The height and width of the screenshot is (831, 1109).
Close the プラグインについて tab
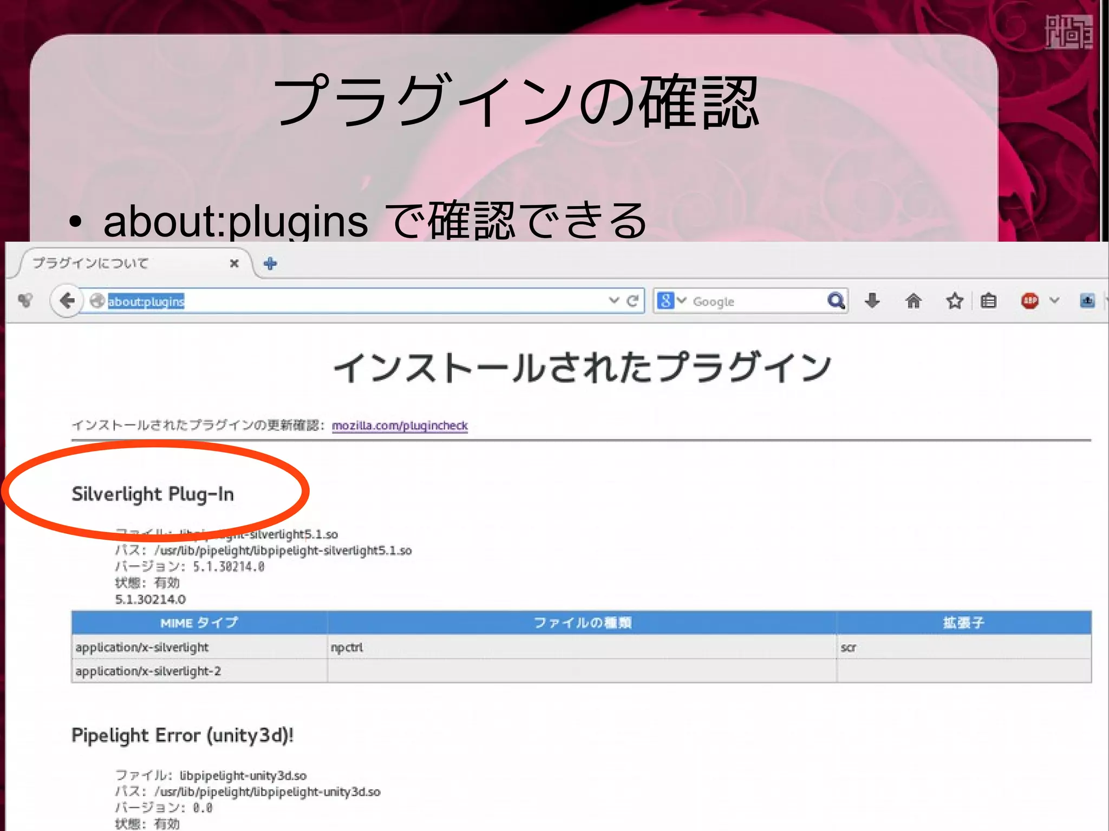pos(234,264)
